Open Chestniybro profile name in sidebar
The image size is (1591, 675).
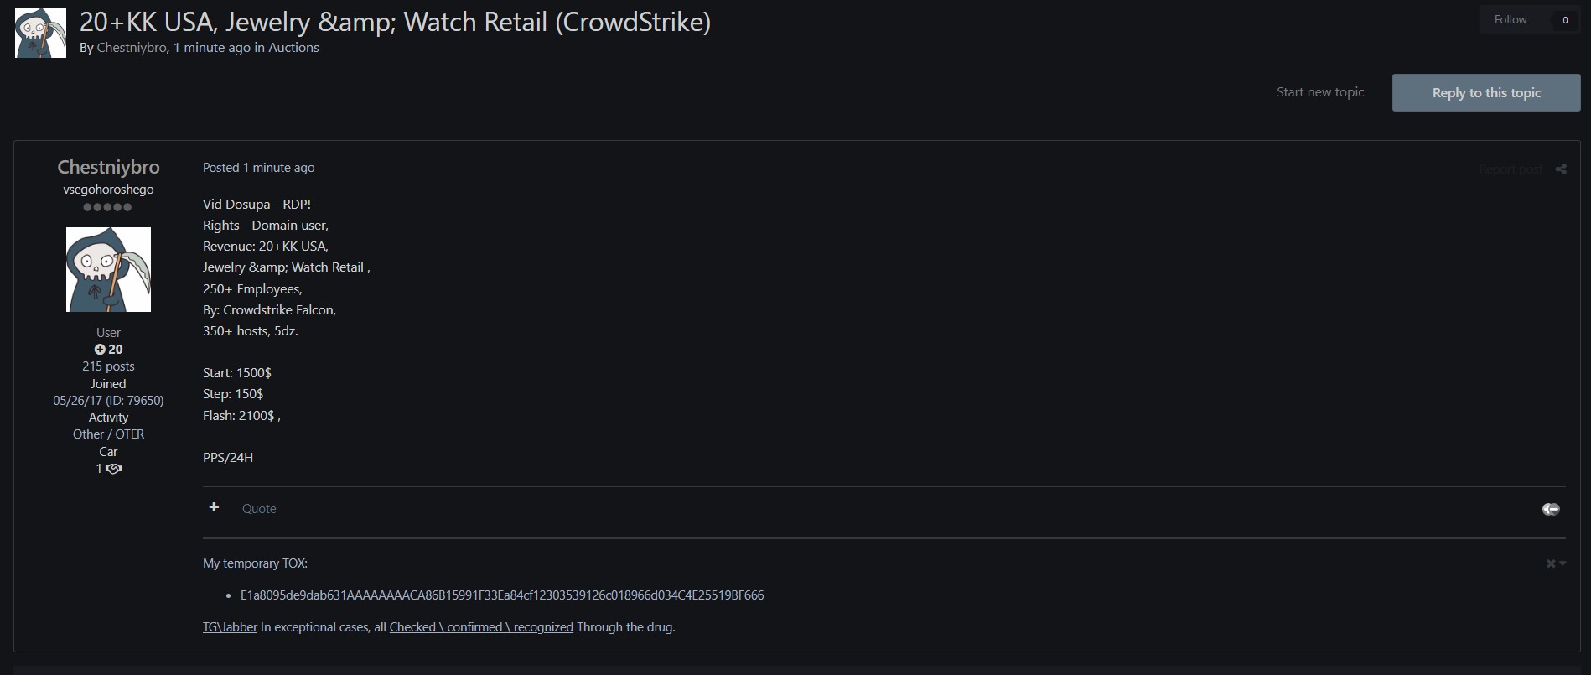pyautogui.click(x=108, y=167)
